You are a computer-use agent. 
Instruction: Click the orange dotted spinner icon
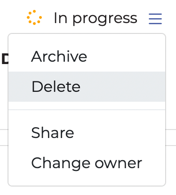pos(34,17)
